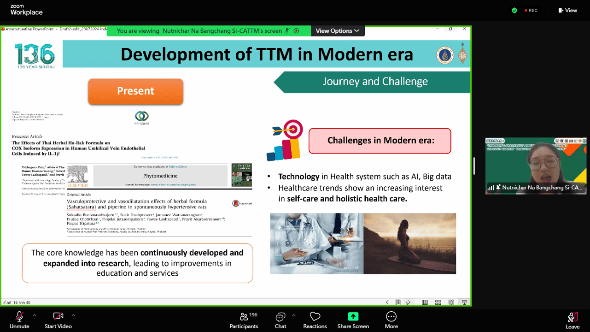Leave the meeting
The width and height of the screenshot is (590, 332).
tap(572, 320)
